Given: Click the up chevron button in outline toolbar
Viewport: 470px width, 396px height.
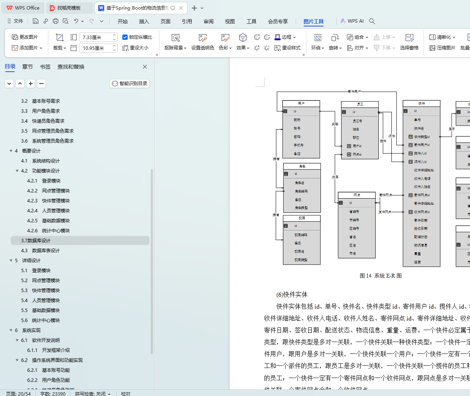Looking at the screenshot, I should tap(20, 83).
